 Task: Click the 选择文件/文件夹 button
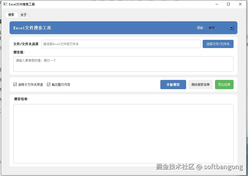(218, 44)
